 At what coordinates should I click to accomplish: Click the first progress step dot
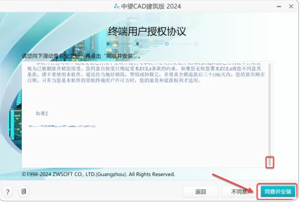[108, 44]
